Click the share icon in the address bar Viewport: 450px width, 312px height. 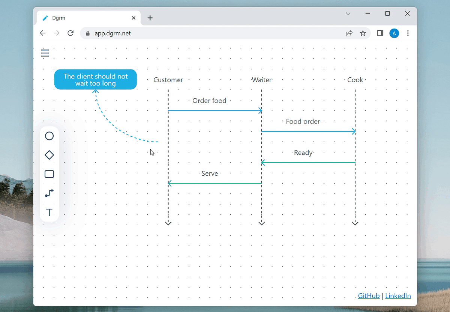tap(349, 33)
